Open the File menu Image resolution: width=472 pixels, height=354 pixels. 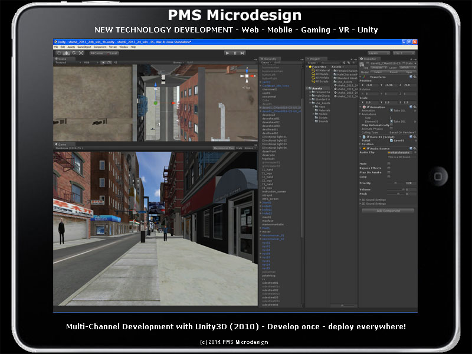tap(56, 47)
